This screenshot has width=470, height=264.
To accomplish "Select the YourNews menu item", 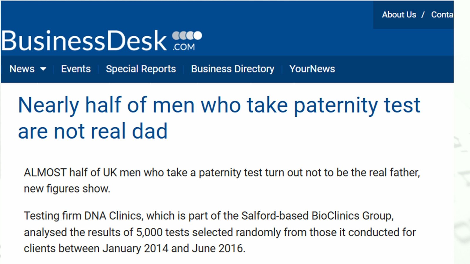I will [312, 69].
